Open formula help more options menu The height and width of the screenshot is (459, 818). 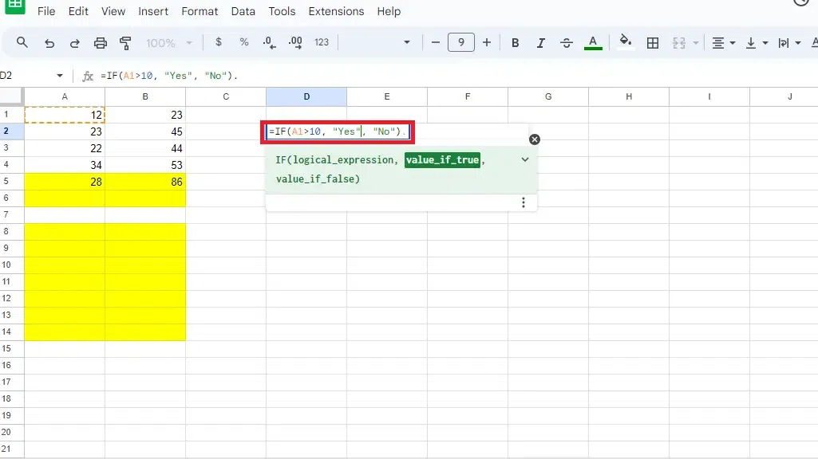(524, 202)
